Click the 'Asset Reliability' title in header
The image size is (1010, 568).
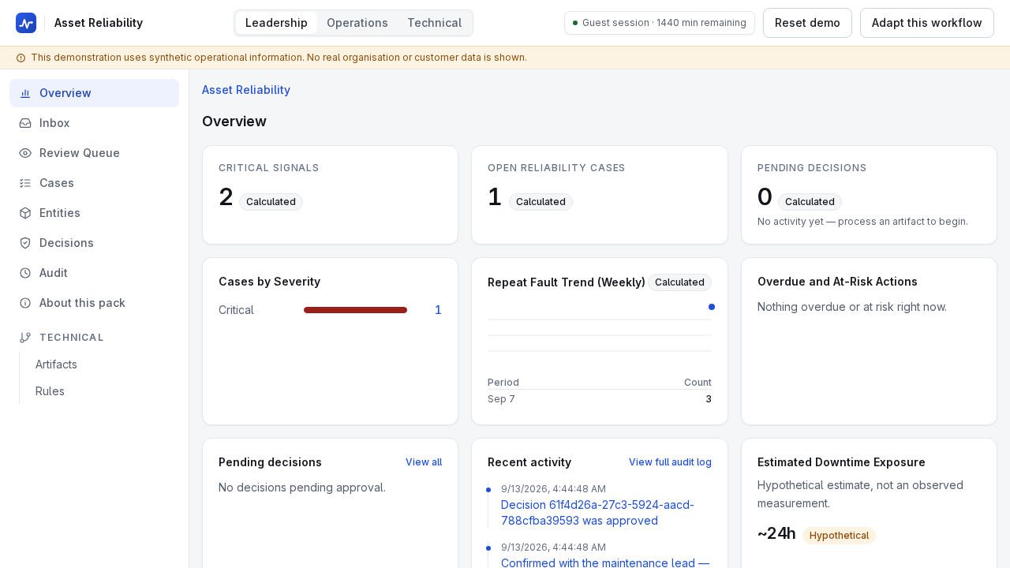pyautogui.click(x=99, y=23)
